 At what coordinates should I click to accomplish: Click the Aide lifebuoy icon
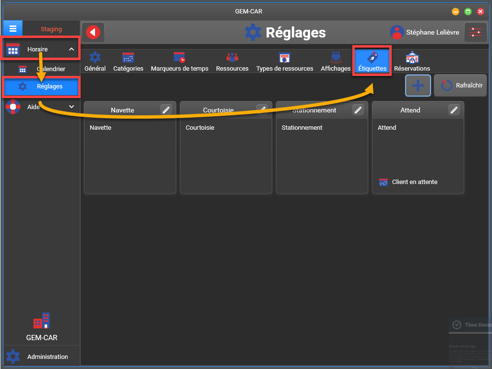tap(13, 107)
